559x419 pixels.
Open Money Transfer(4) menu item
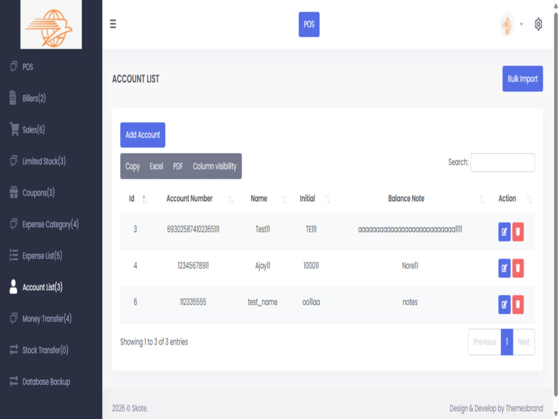point(47,318)
